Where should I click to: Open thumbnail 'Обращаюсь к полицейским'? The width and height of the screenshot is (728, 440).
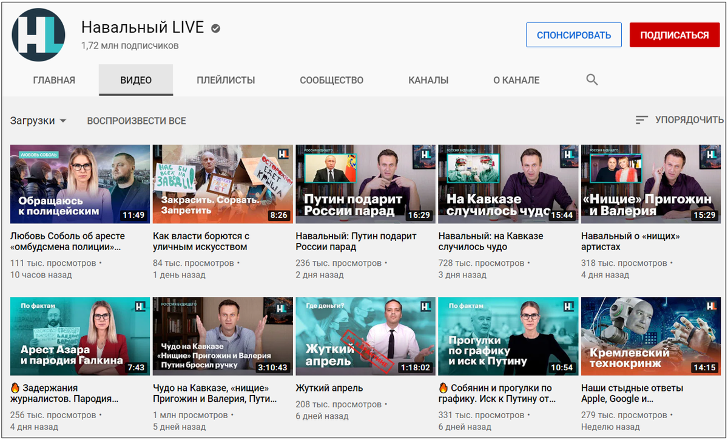point(80,184)
